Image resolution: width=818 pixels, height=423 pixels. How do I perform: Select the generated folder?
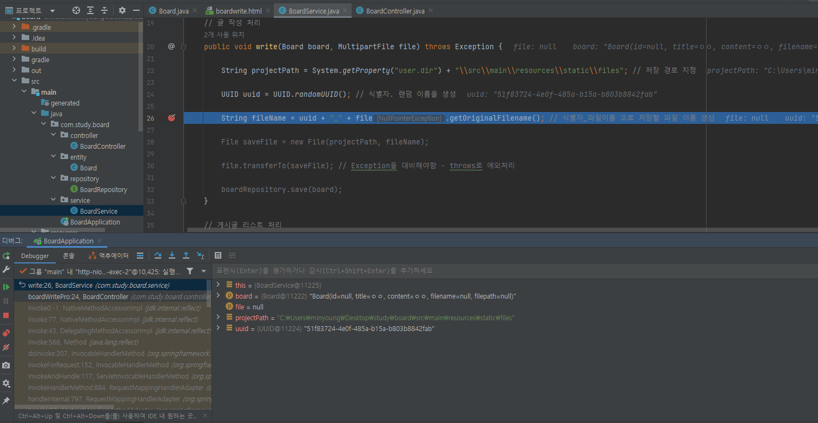pyautogui.click(x=65, y=103)
